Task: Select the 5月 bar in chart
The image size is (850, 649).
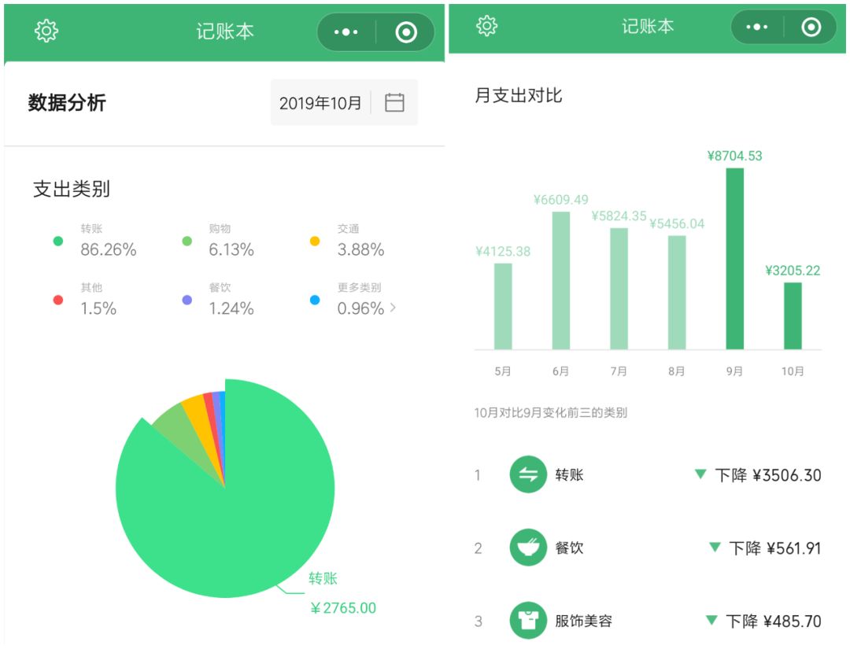Action: click(502, 306)
